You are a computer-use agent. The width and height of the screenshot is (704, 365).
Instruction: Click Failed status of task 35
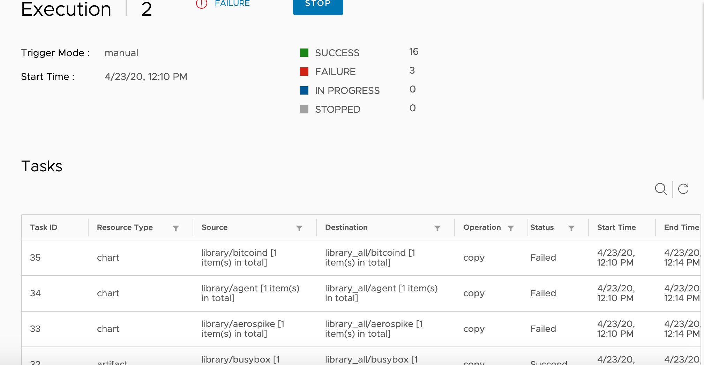543,258
